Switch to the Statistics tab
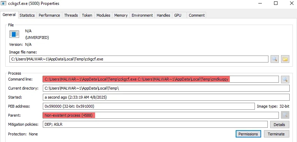This screenshot has height=142, width=297. click(27, 15)
